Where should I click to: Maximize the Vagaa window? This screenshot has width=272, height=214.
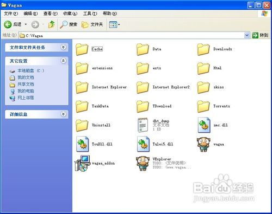tap(259, 5)
